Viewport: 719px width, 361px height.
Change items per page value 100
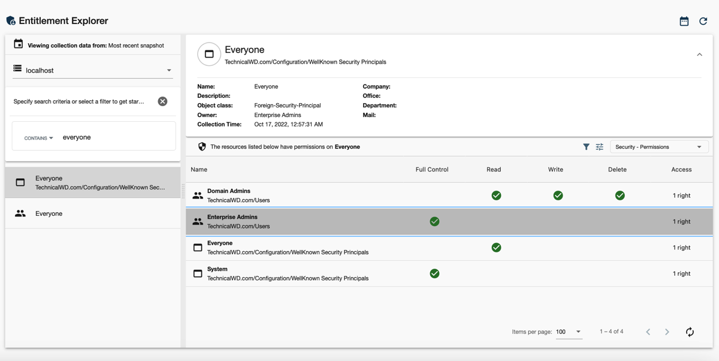568,332
